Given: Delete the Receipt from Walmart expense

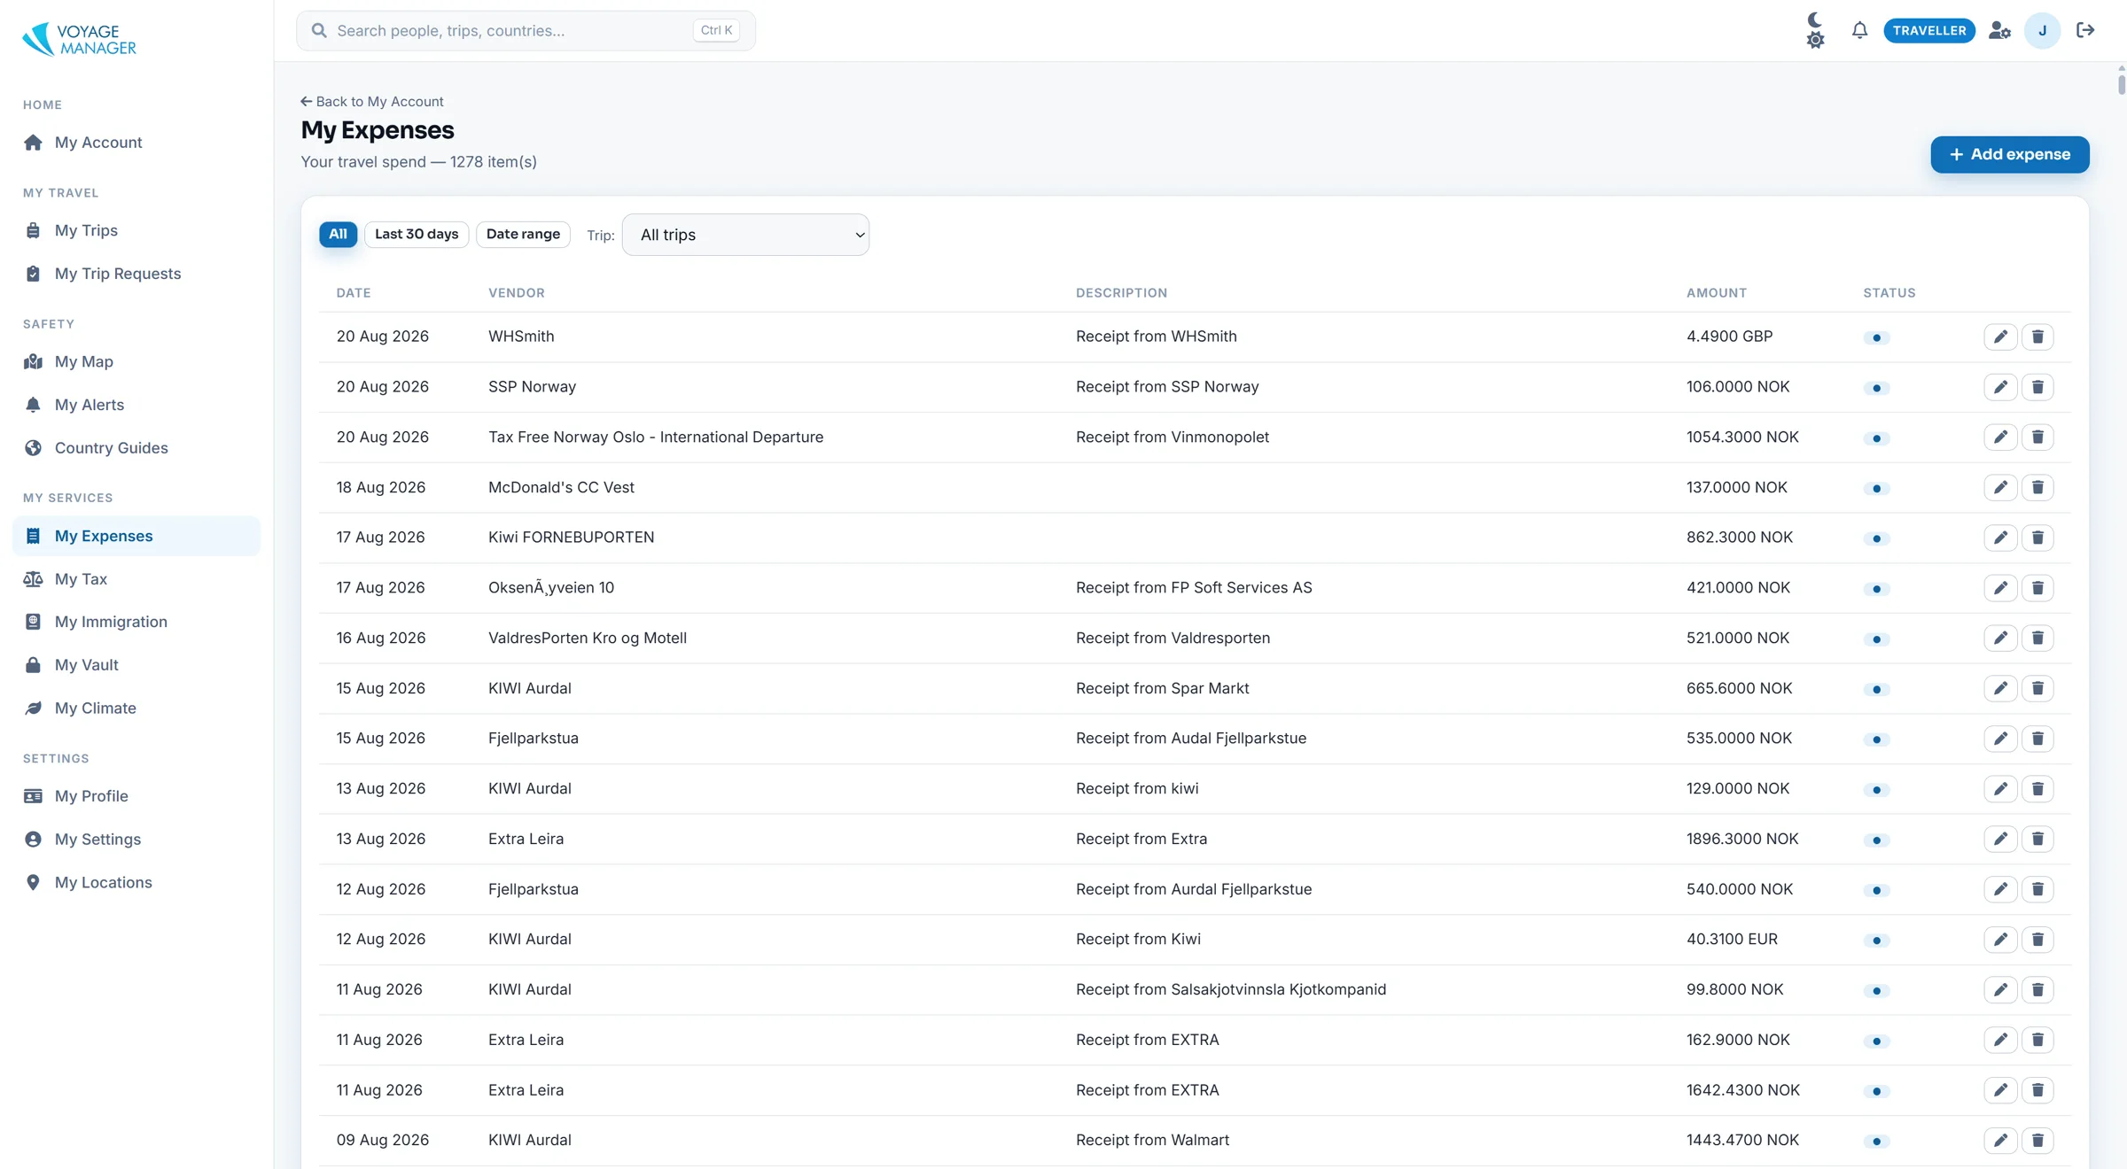Looking at the screenshot, I should [2037, 1141].
